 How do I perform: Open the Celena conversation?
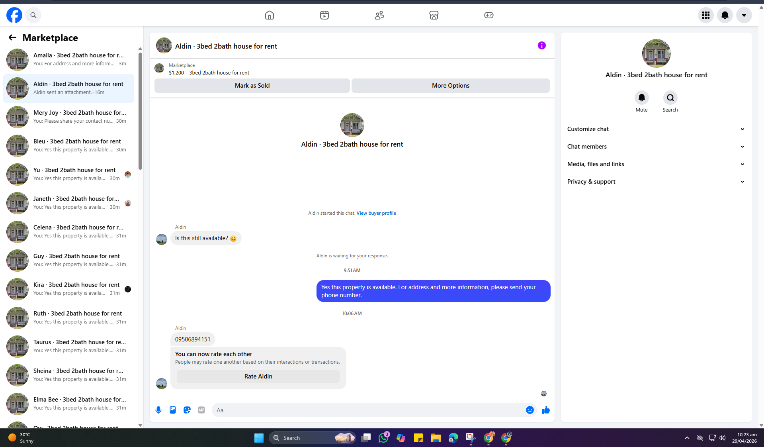pyautogui.click(x=68, y=231)
